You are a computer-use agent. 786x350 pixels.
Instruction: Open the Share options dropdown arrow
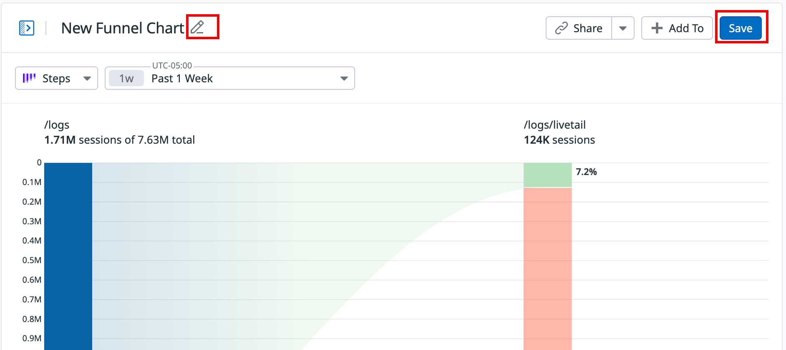click(623, 28)
